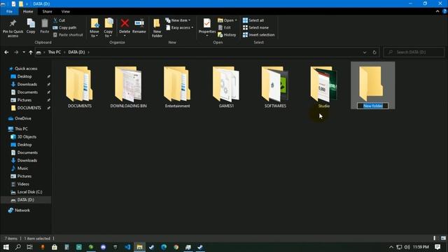Click the taskbar Search icon
448x252 pixels.
coord(17,247)
